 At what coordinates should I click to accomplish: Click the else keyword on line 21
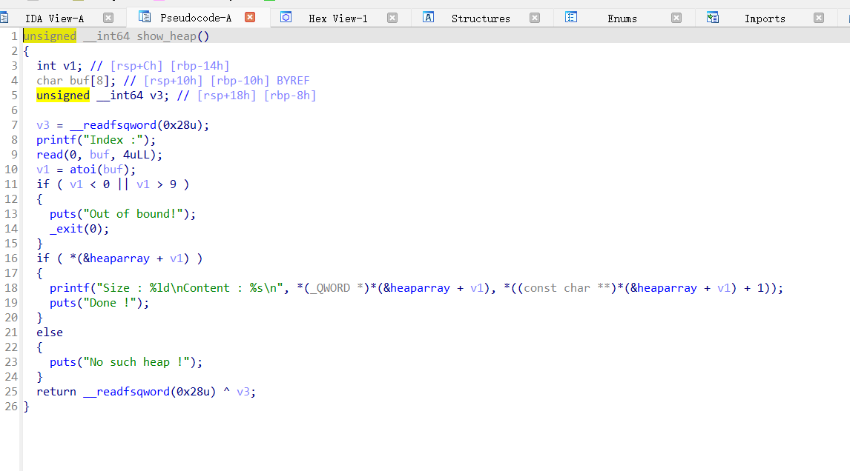pyautogui.click(x=50, y=333)
